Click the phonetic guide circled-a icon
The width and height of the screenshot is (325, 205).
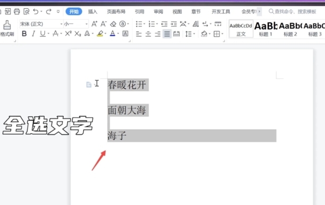point(123,24)
